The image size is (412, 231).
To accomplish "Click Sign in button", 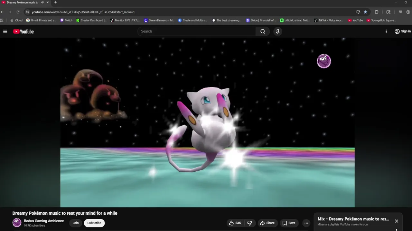I will [403, 31].
